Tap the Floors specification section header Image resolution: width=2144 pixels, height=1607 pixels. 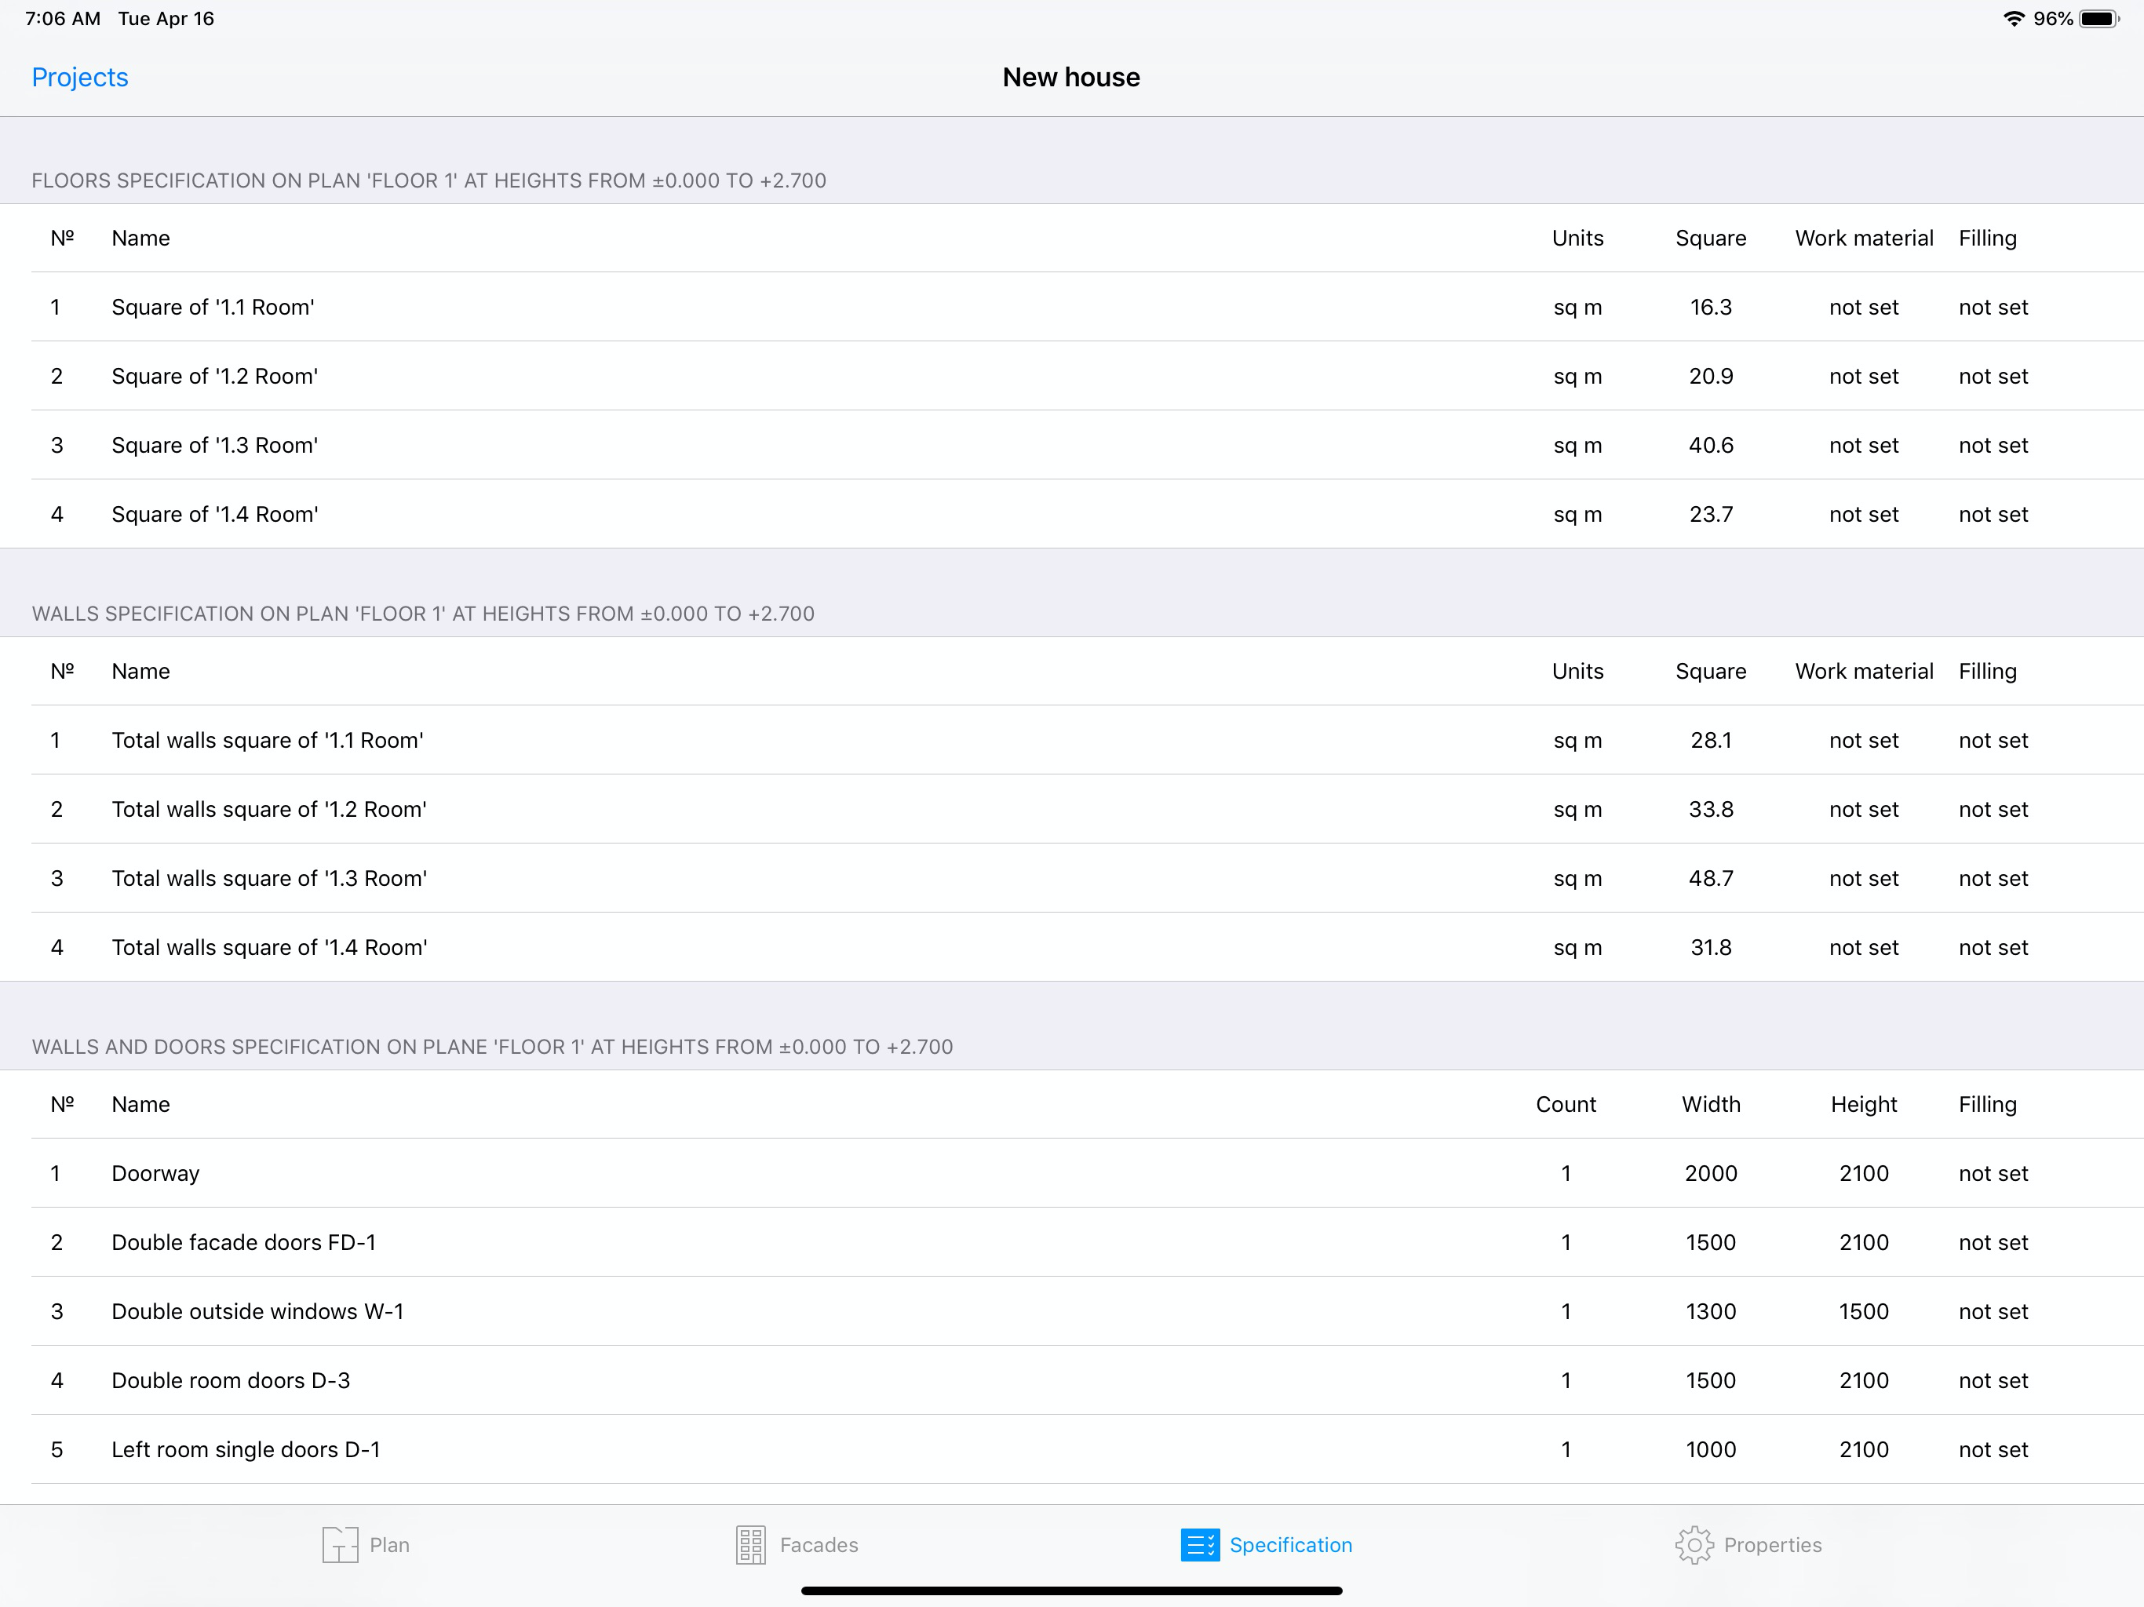(x=428, y=180)
